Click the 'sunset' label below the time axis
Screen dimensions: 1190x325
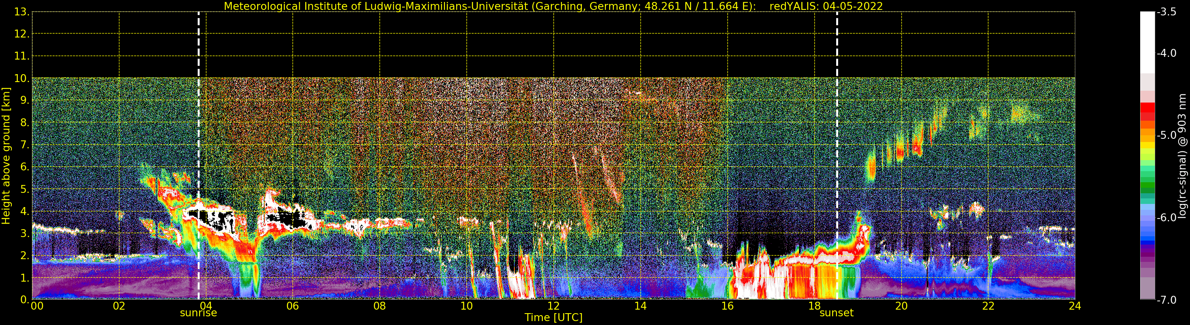(836, 313)
